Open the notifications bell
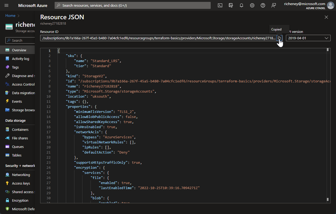336x214 pixels. (x=241, y=5)
